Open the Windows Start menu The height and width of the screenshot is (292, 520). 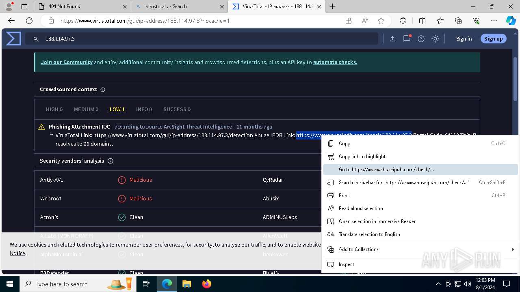pos(9,284)
